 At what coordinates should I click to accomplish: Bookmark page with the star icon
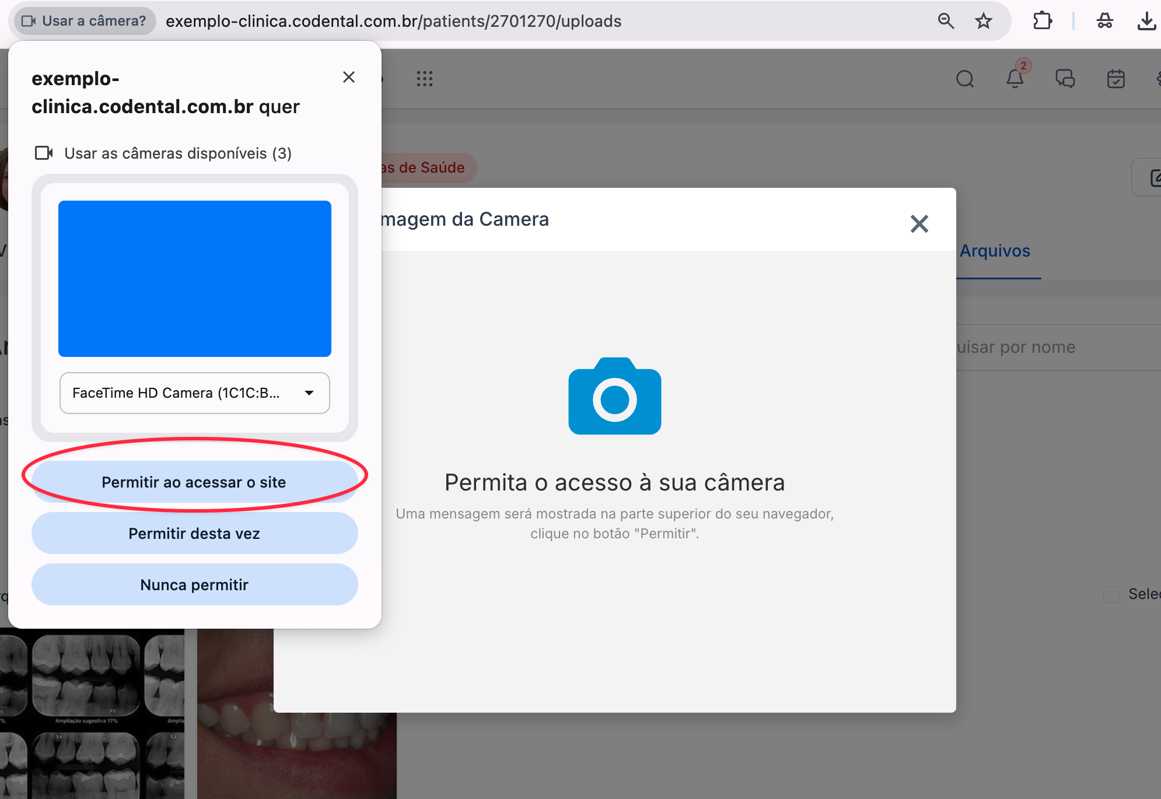[984, 21]
